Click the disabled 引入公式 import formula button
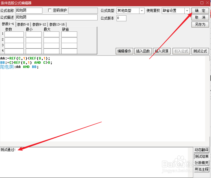The width and height of the screenshot is (211, 178). [181, 51]
